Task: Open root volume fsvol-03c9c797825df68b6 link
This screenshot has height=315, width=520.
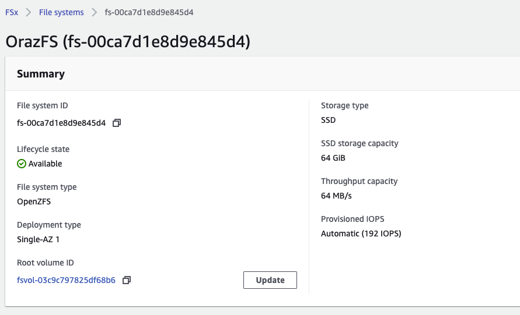Action: tap(66, 280)
